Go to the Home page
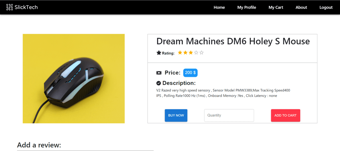The image size is (340, 151). click(x=219, y=7)
